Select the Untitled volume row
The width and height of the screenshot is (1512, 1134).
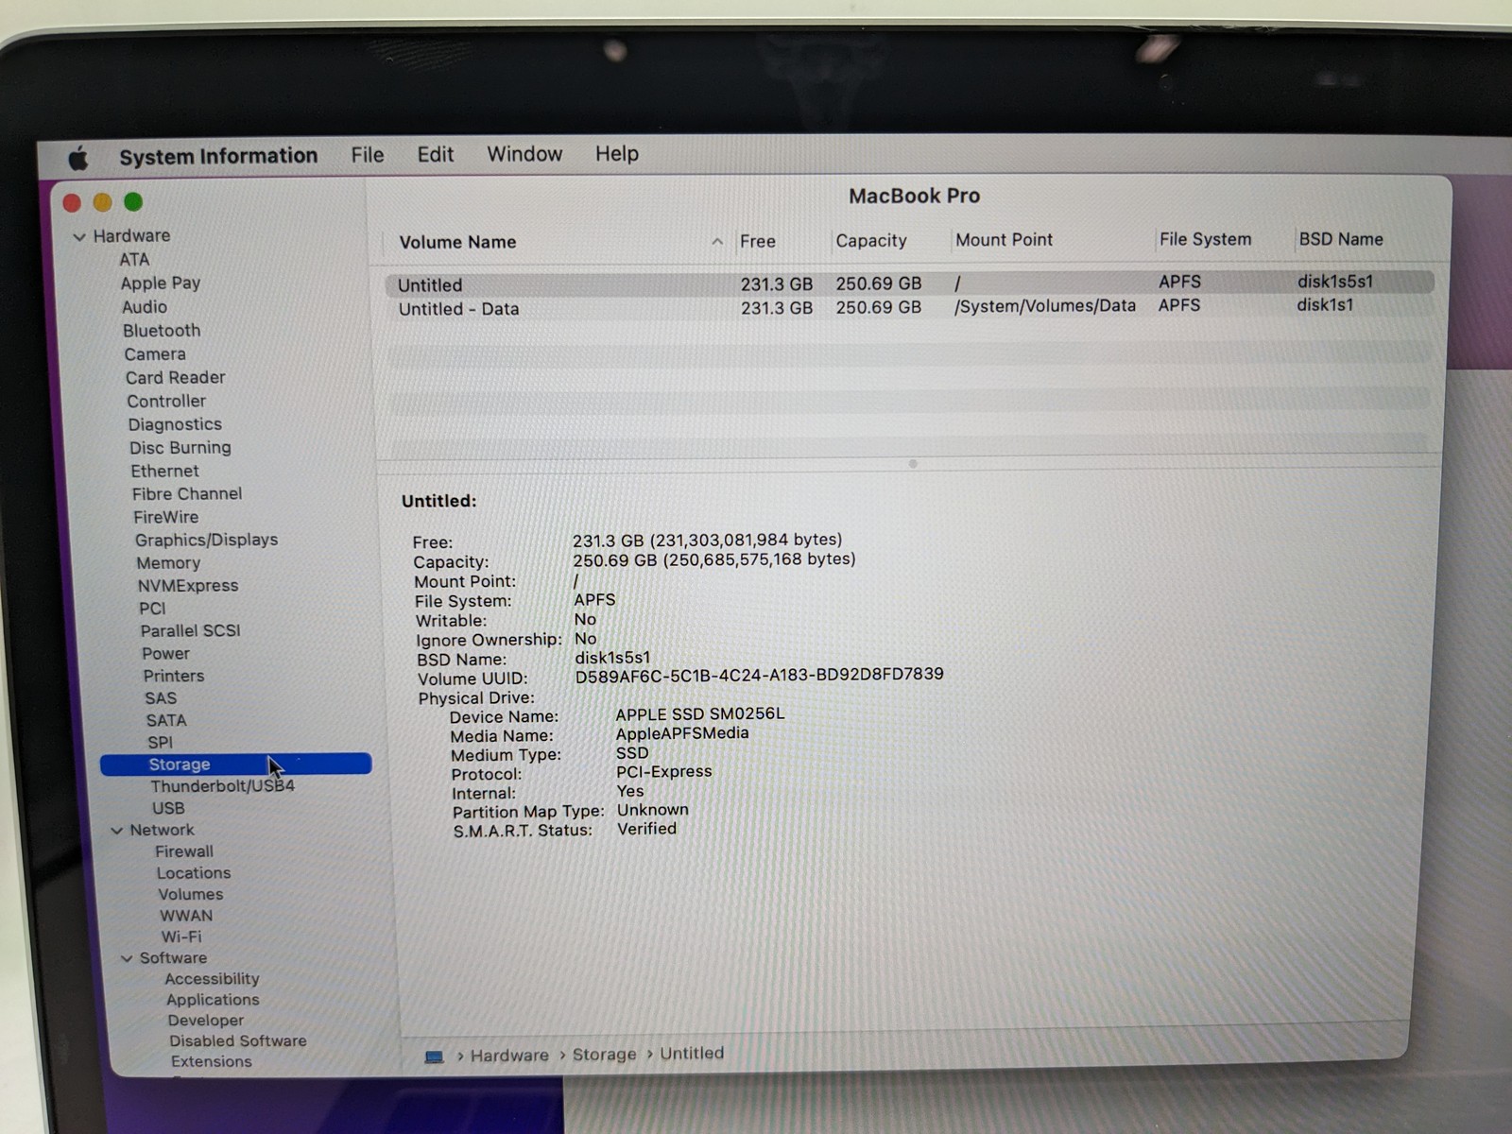pyautogui.click(x=910, y=283)
